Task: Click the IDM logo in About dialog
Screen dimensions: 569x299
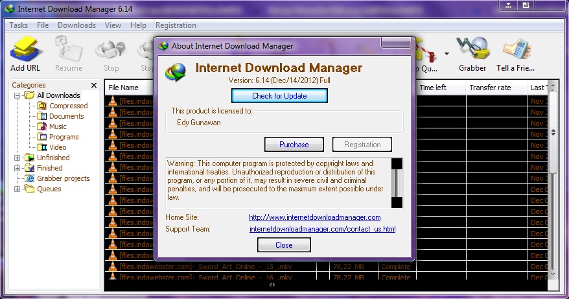Action: pyautogui.click(x=176, y=72)
